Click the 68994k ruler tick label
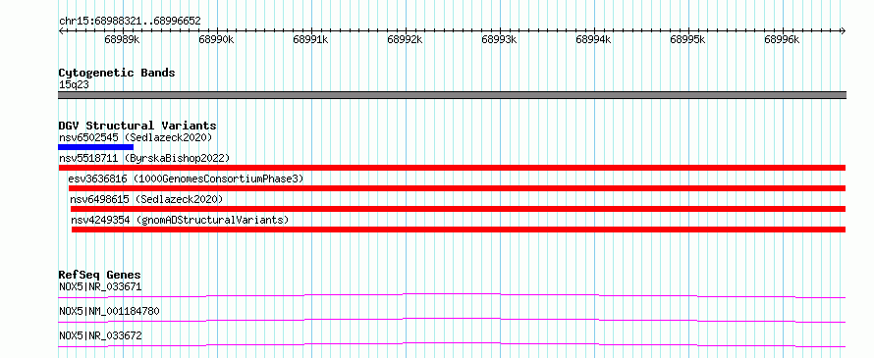This screenshot has height=358, width=874. (593, 40)
